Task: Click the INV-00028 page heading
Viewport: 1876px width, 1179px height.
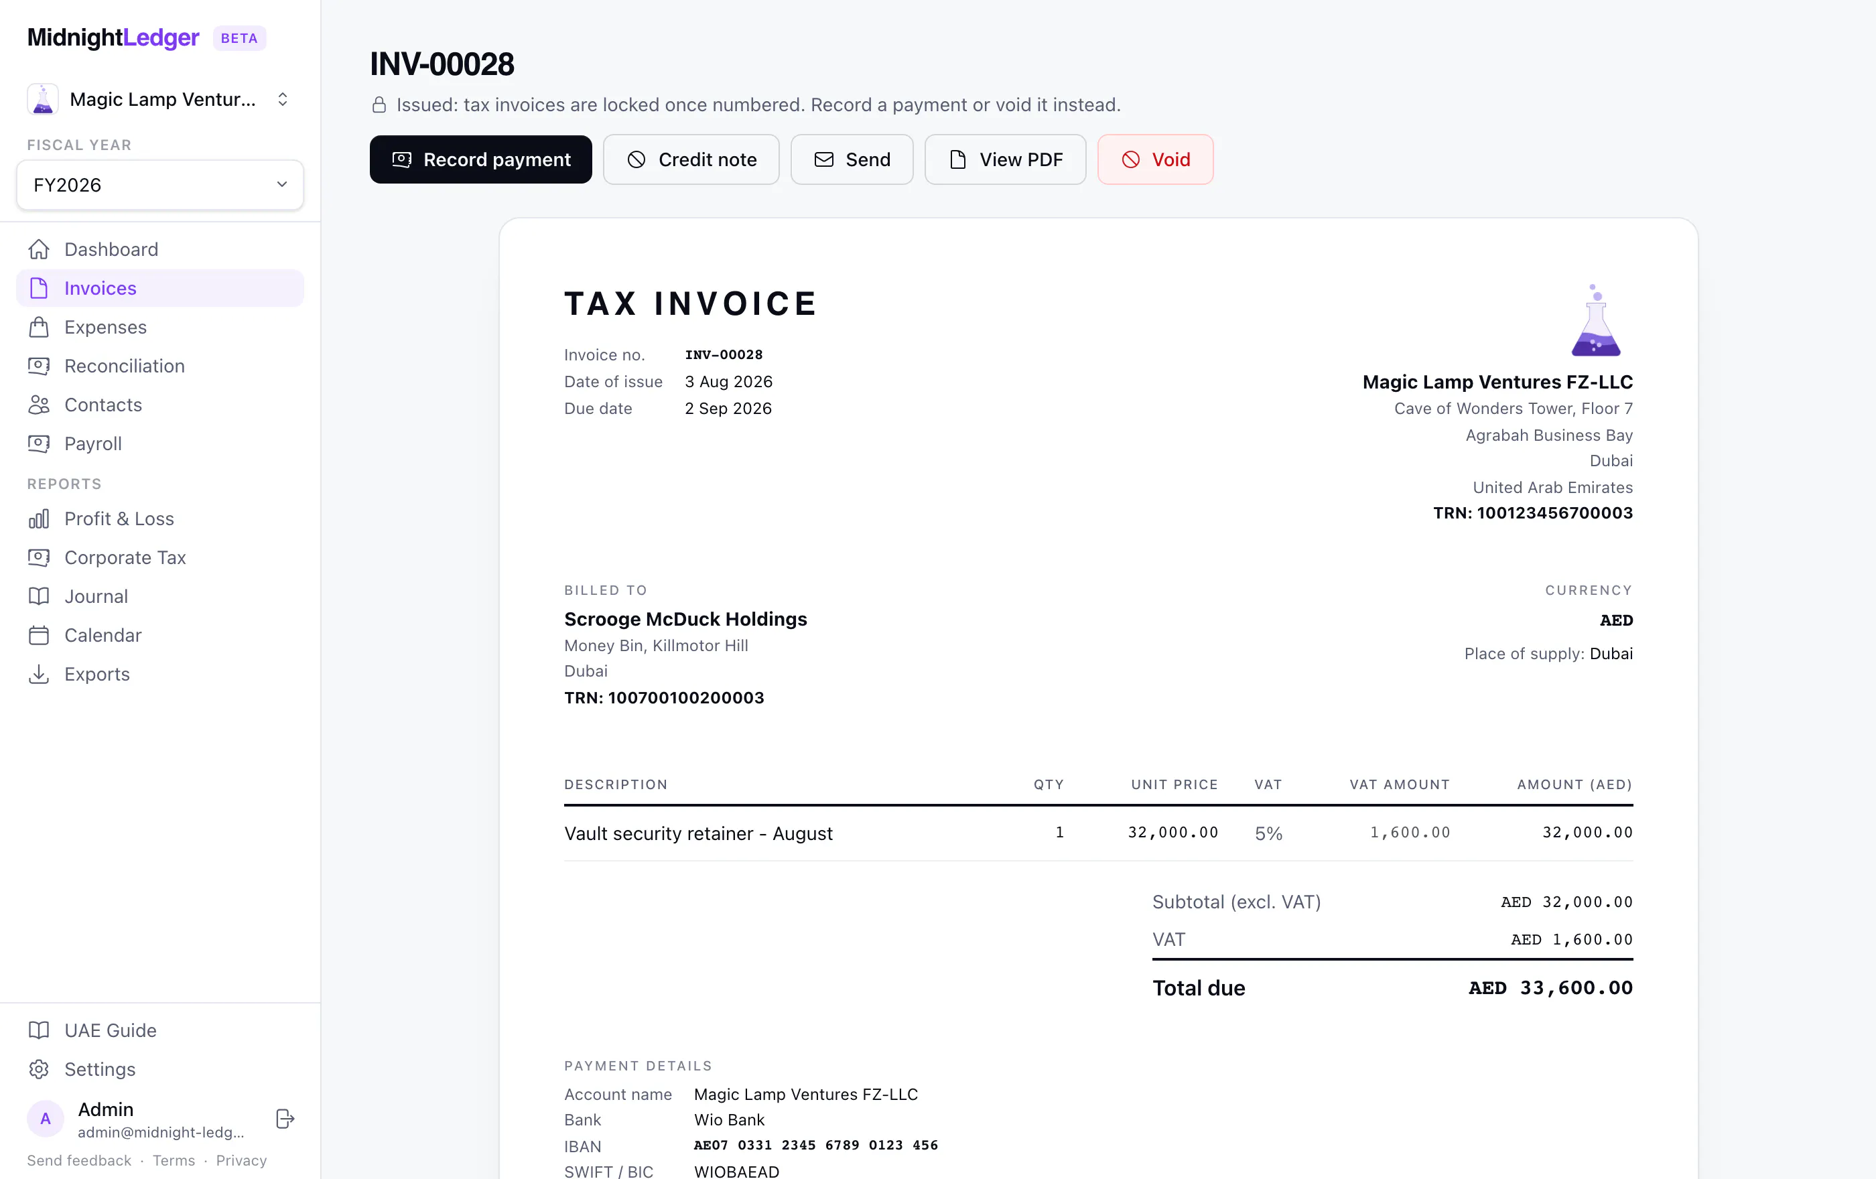Action: [442, 64]
